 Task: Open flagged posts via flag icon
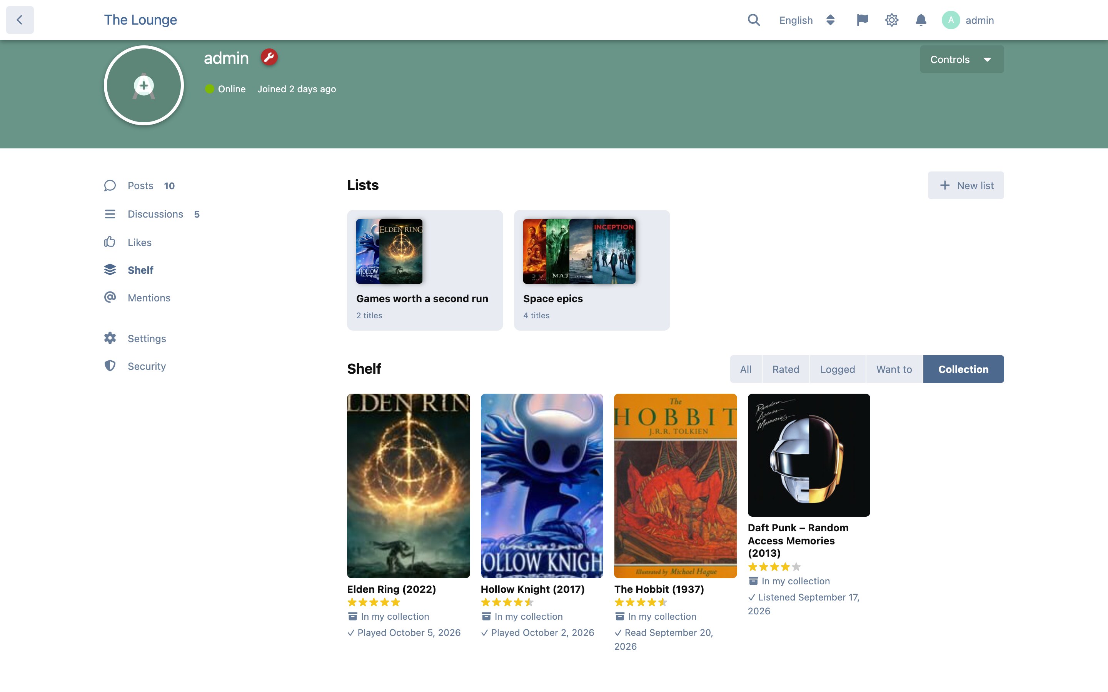[x=862, y=20]
